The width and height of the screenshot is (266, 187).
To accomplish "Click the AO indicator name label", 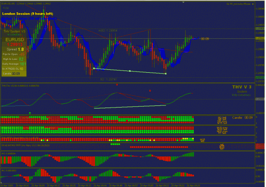I will coord(9,153).
